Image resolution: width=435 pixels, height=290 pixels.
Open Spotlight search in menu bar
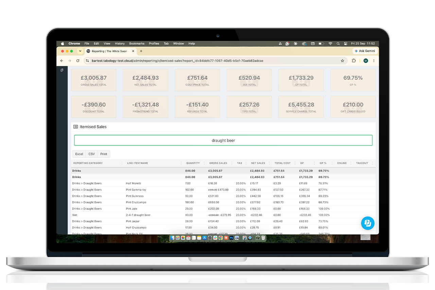point(338,43)
